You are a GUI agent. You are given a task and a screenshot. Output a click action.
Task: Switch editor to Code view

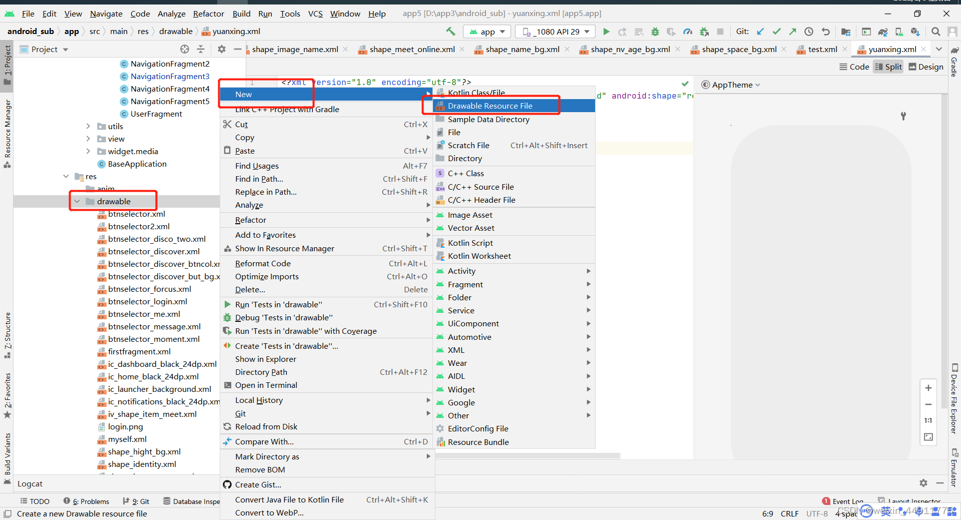point(854,67)
